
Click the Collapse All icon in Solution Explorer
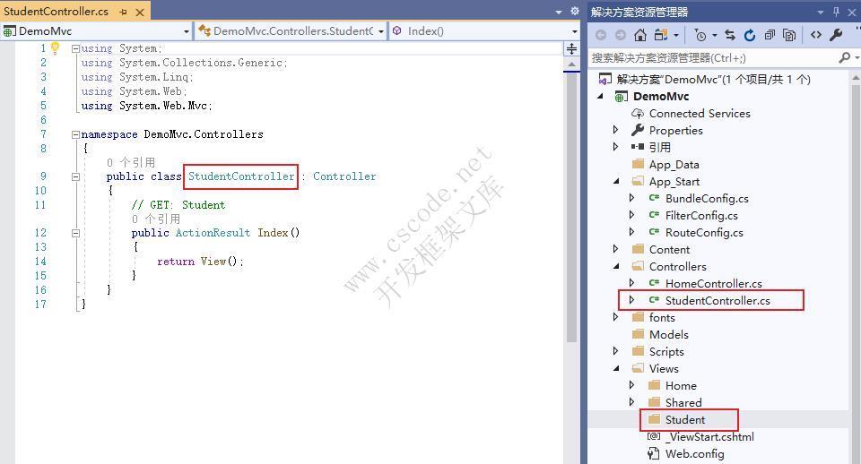coord(770,35)
